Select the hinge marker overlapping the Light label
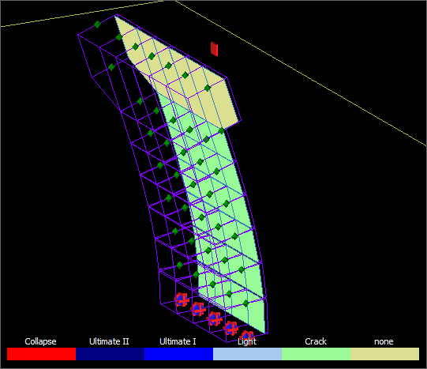The width and height of the screenshot is (427, 369). click(x=248, y=335)
